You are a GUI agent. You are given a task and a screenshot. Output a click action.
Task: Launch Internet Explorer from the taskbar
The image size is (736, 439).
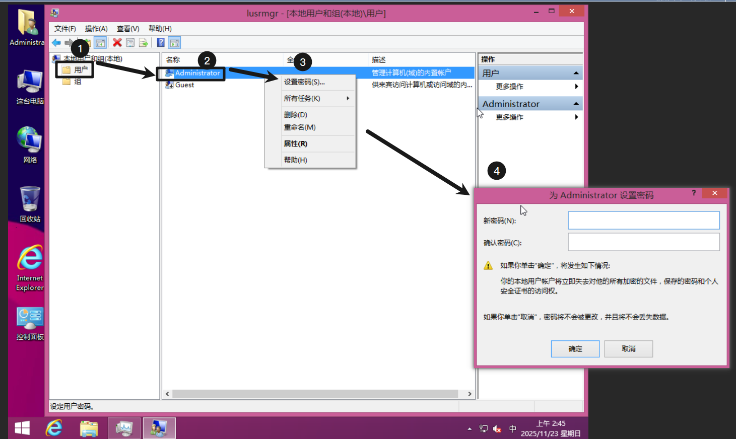coord(54,428)
